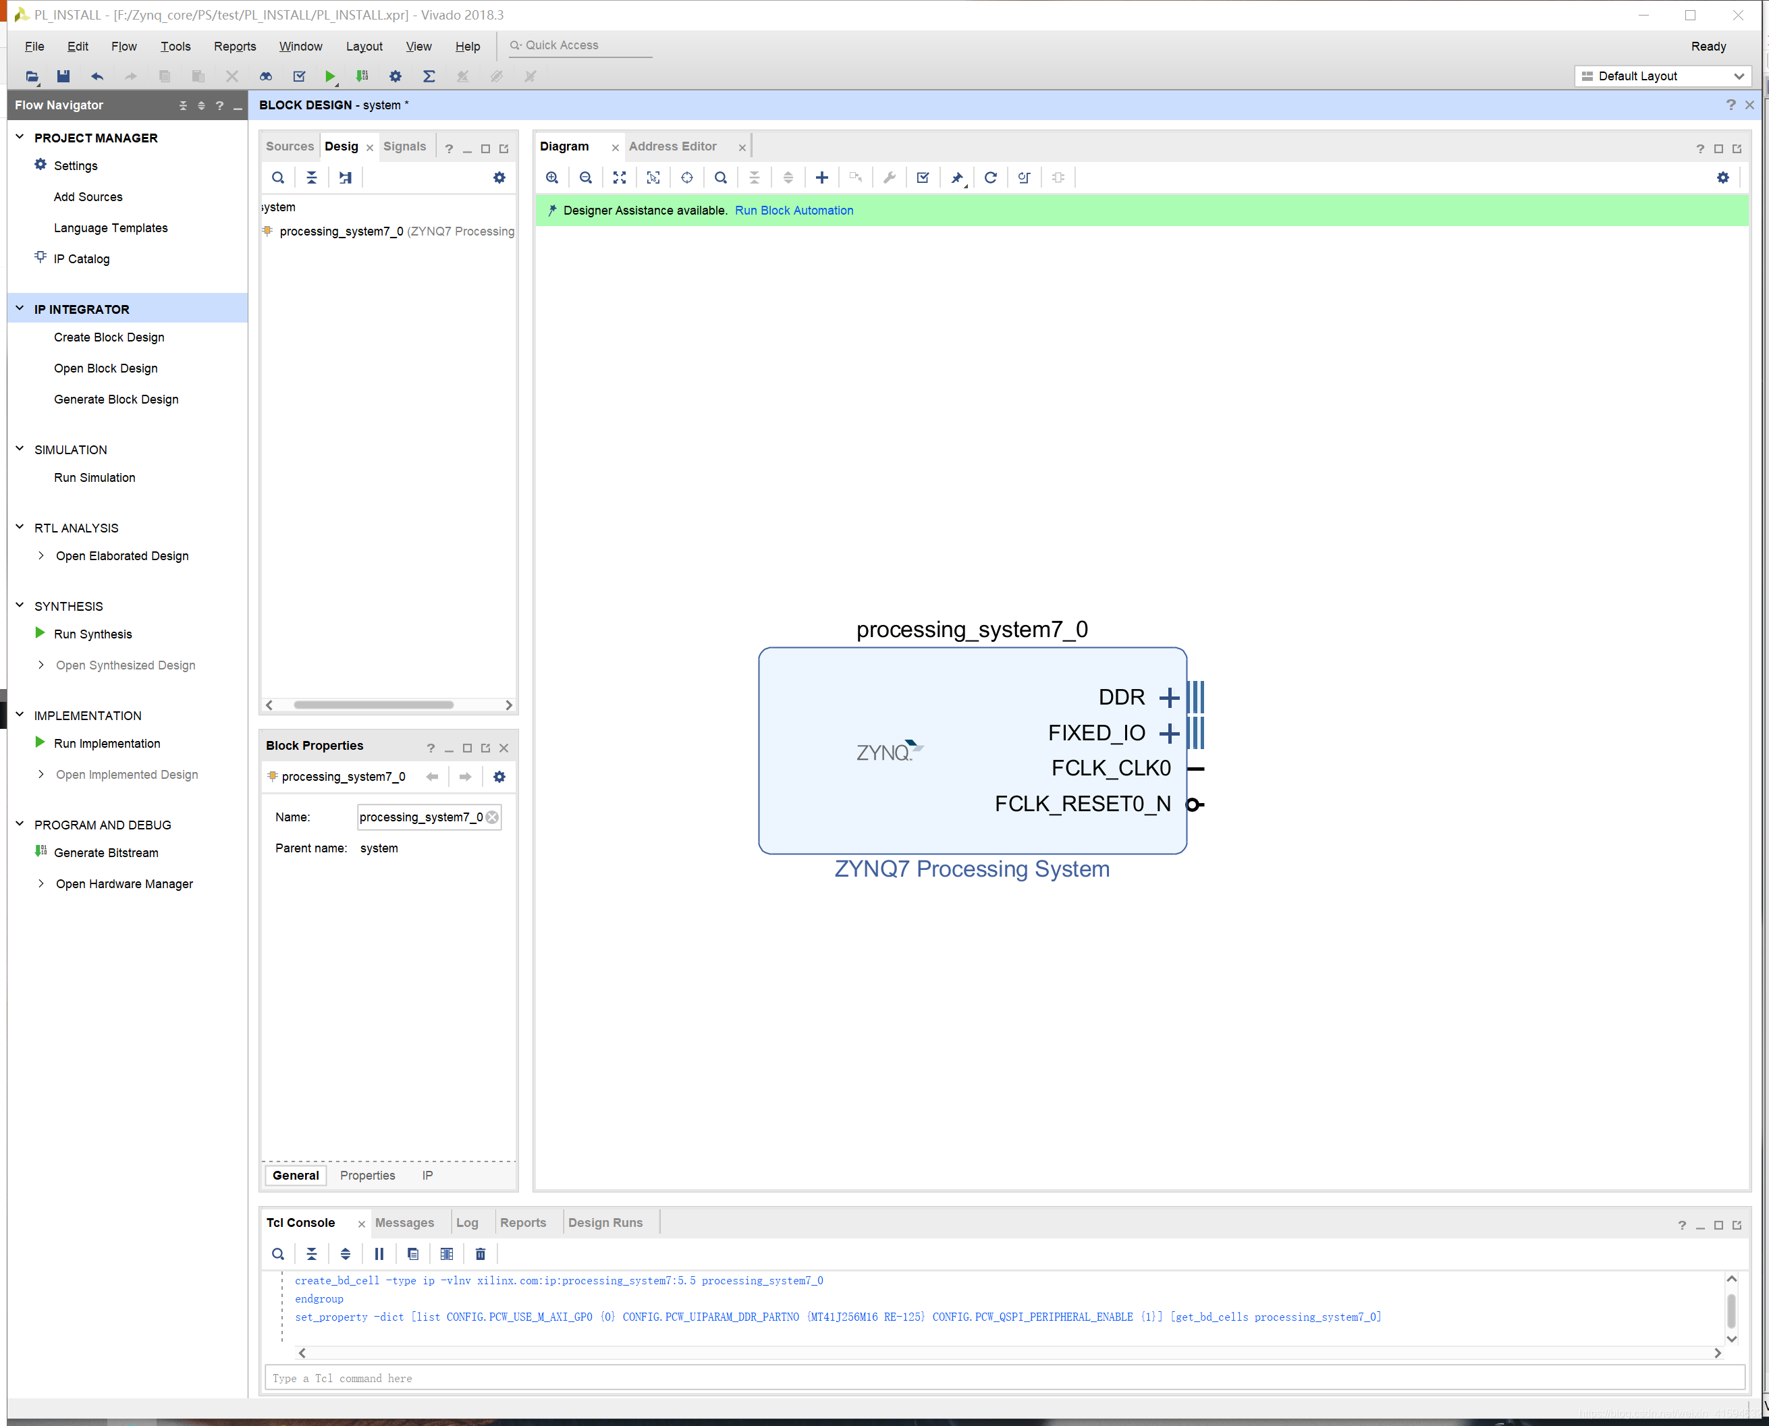Expand FIXED_IO interface on ZYNQ block
This screenshot has height=1426, width=1769.
tap(1168, 733)
